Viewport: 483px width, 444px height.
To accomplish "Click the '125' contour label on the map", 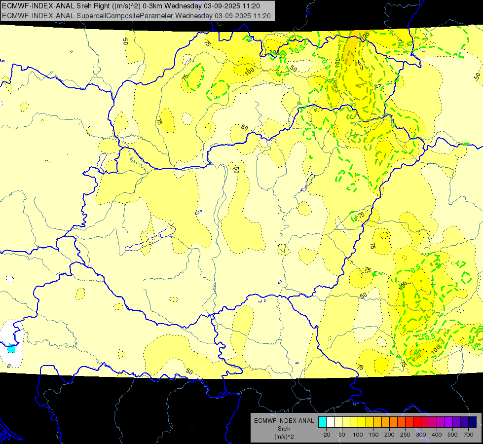I will (x=366, y=35).
